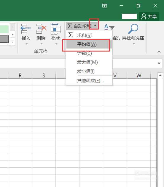This screenshot has width=164, height=187.
Task: Expand the cell styles gallery
Action: [12, 42]
